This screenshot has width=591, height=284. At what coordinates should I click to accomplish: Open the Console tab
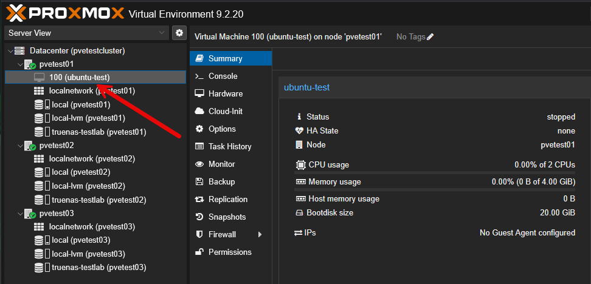click(x=230, y=76)
